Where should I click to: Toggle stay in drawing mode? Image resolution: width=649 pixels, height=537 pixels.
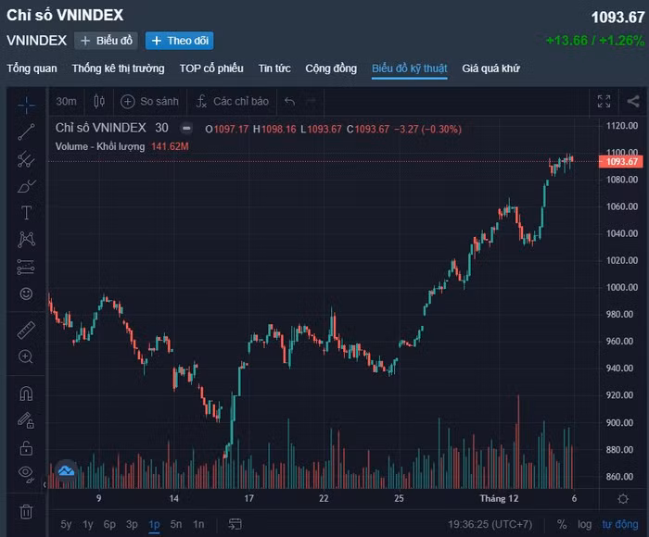tap(26, 420)
